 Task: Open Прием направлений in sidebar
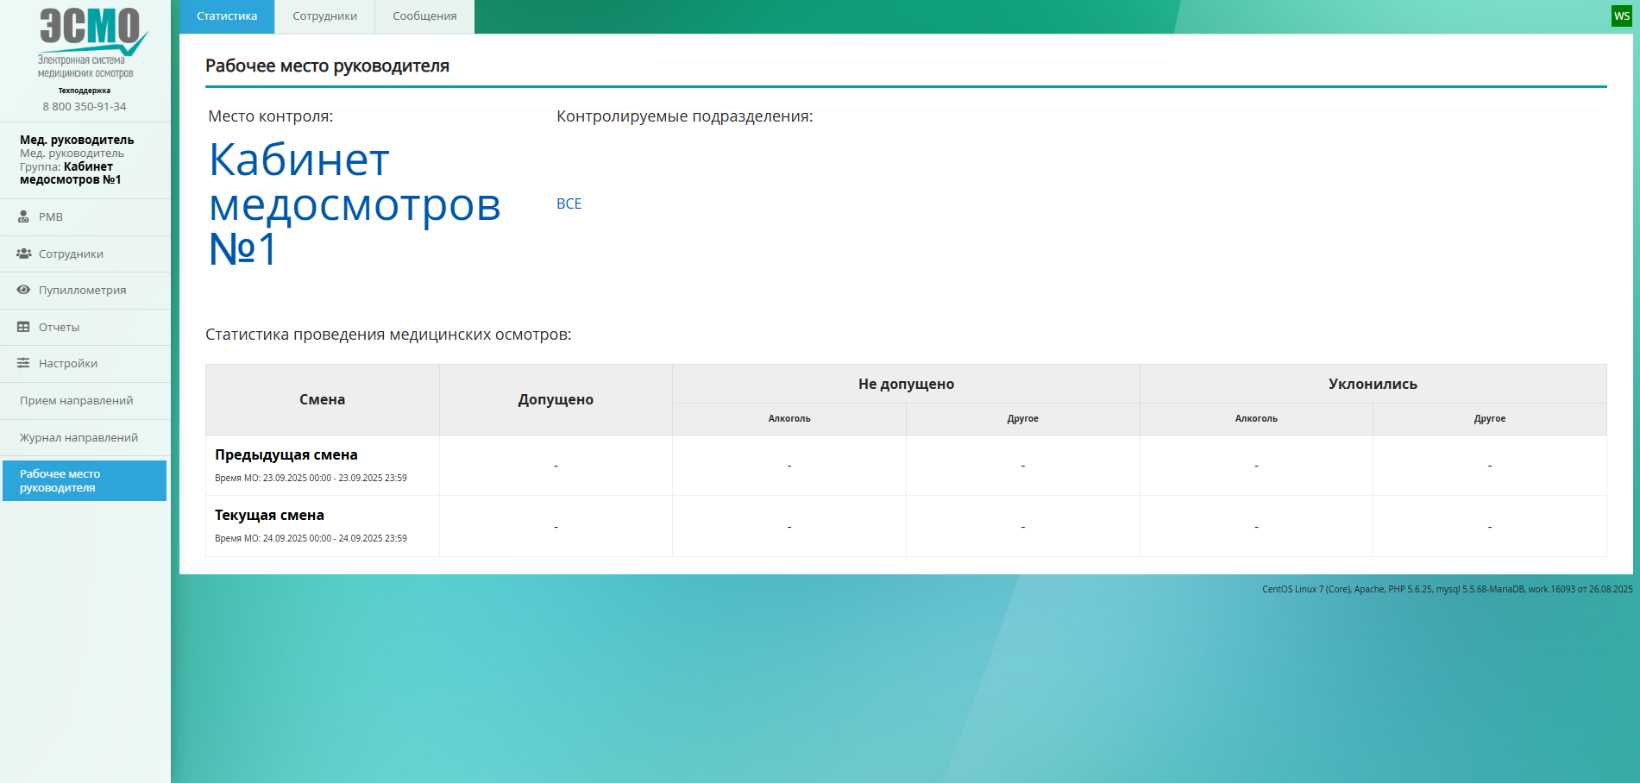[x=77, y=401]
